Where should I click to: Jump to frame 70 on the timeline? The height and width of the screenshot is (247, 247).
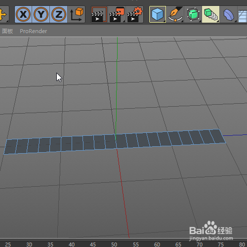tap(200, 245)
